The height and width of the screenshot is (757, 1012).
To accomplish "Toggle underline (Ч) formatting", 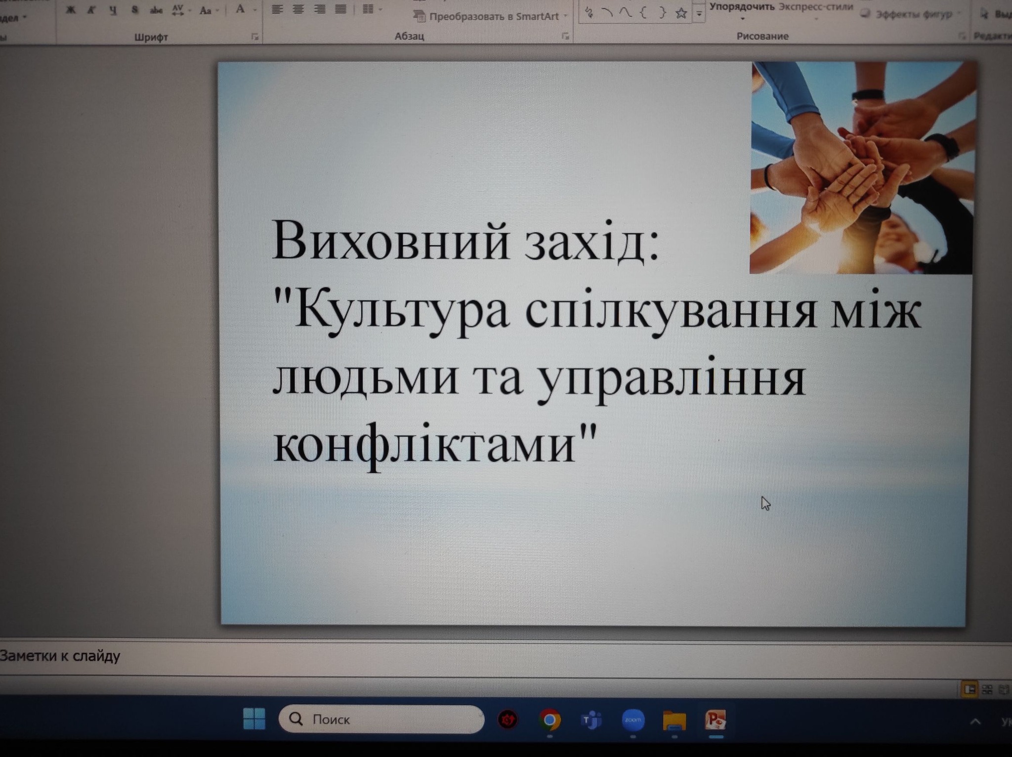I will [x=113, y=10].
